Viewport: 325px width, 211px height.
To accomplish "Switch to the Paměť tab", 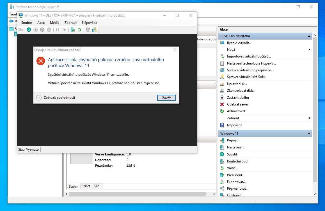I will (86, 186).
